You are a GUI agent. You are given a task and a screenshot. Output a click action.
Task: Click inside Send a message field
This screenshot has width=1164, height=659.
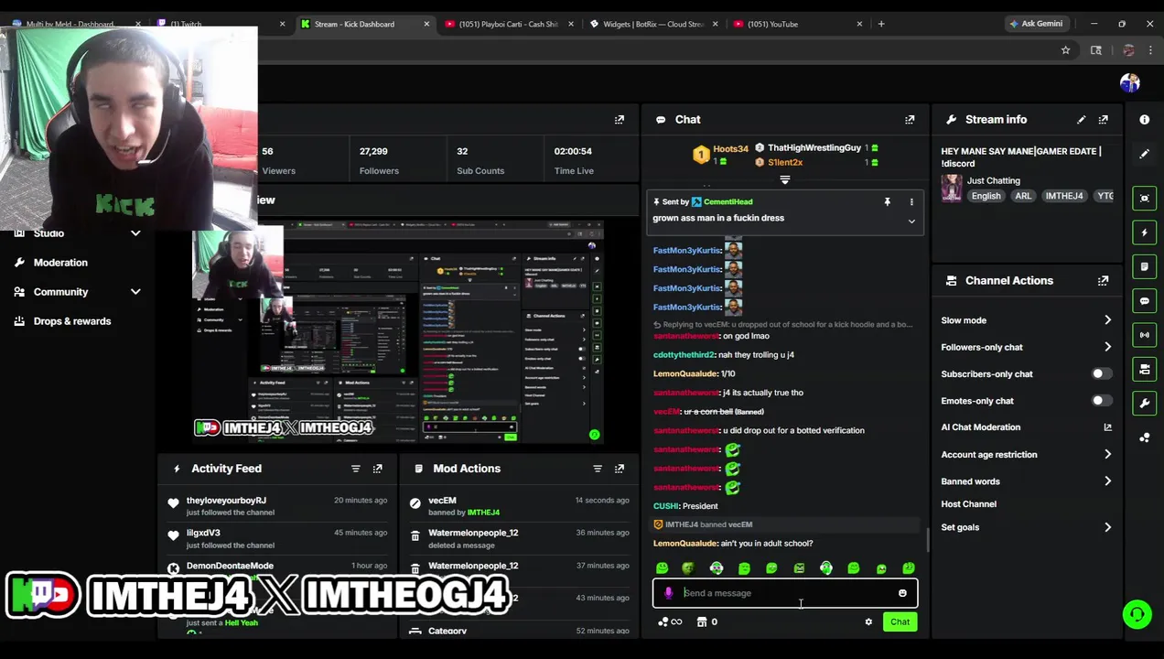(x=785, y=593)
